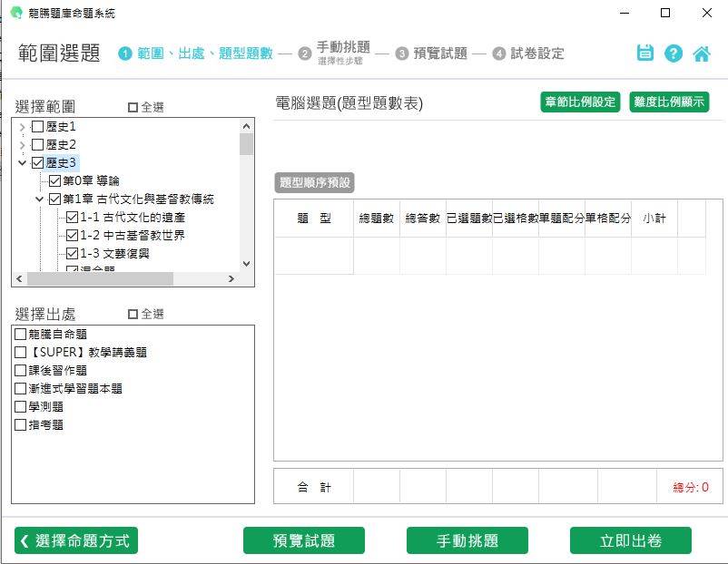
Task: Uncheck 第1章 古代文化與基督教傳統 checkbox
Action: [x=54, y=199]
